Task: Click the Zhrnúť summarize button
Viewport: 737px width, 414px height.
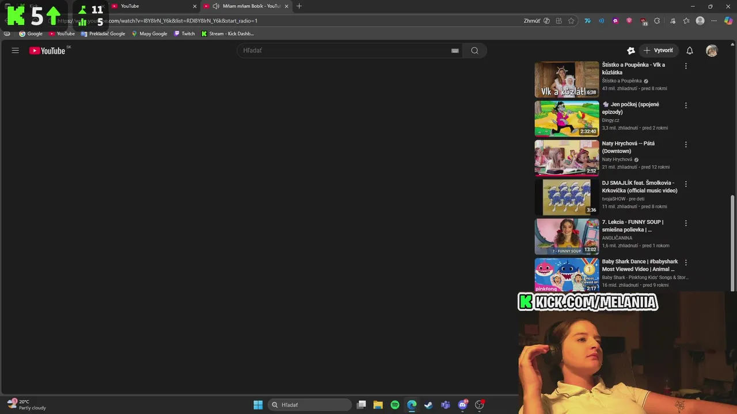Action: (537, 21)
